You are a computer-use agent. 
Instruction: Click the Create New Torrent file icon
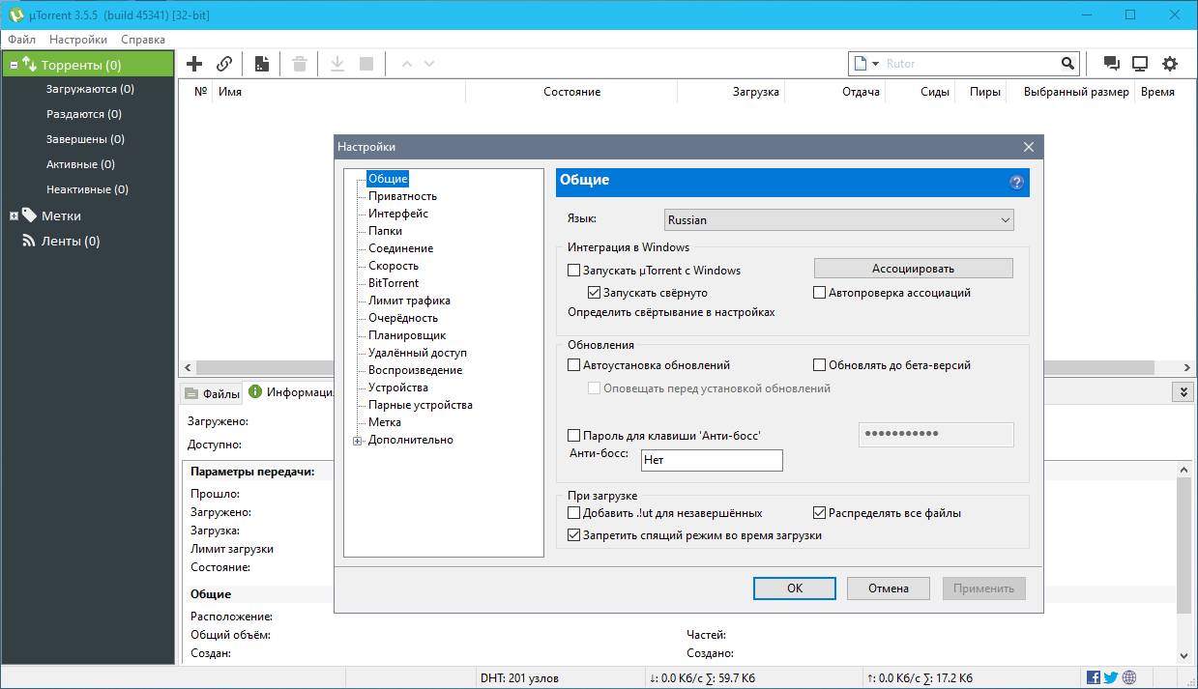261,64
